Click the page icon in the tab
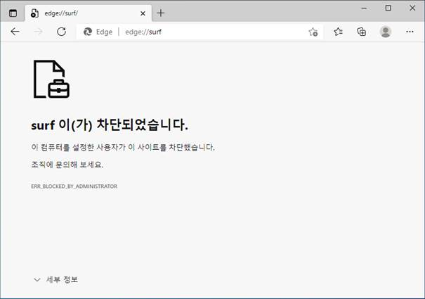 (34, 13)
